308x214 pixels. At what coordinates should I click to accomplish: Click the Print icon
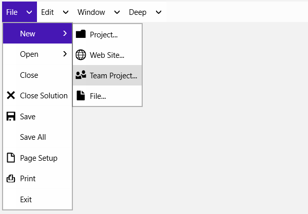pos(11,179)
